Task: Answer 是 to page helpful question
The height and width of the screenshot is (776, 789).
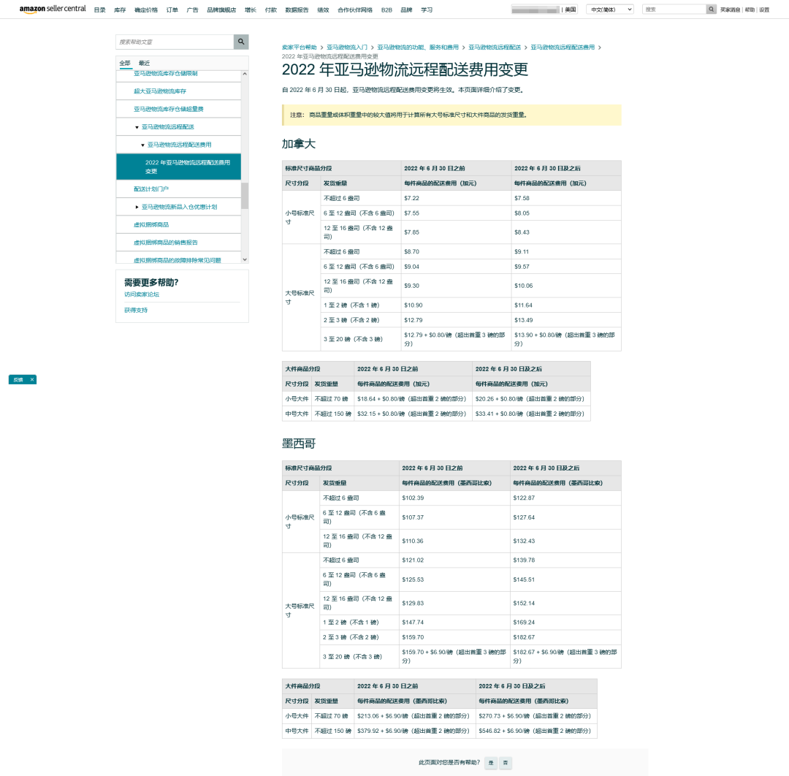Action: [491, 763]
